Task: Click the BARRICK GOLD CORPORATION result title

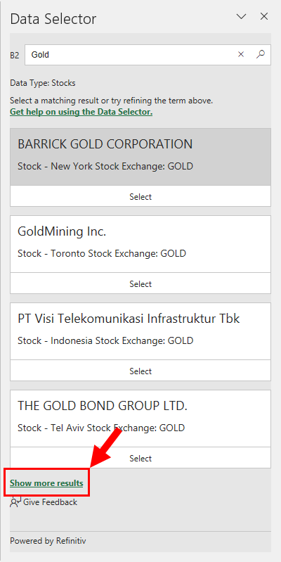Action: [x=105, y=144]
